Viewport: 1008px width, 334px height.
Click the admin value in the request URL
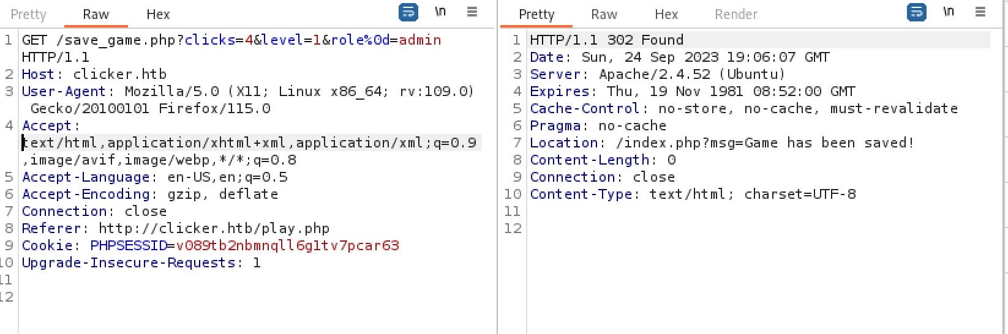tap(419, 40)
